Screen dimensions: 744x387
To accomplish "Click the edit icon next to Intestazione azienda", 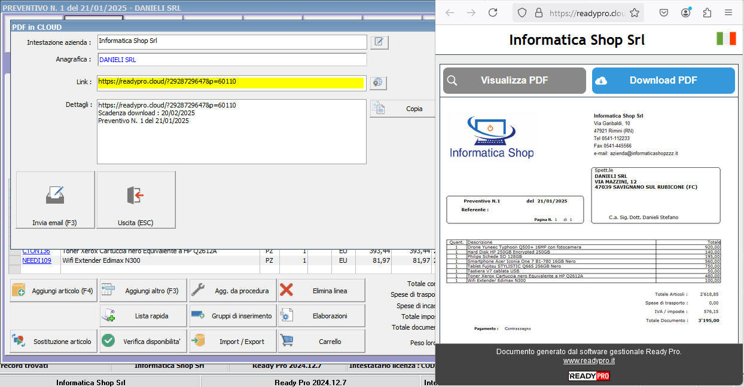I will [x=380, y=42].
